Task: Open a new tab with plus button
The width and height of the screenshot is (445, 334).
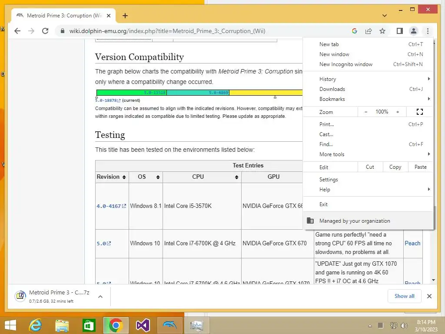Action: (125, 16)
